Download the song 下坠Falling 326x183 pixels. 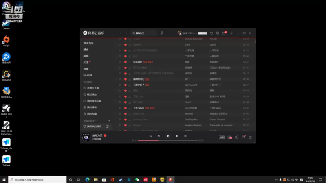(130, 108)
